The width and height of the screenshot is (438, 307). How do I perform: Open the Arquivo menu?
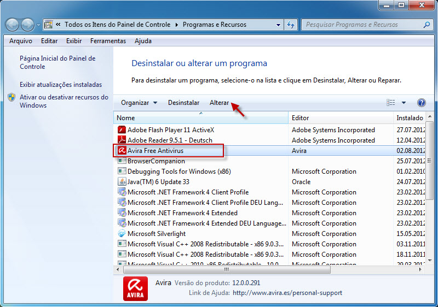pos(21,41)
